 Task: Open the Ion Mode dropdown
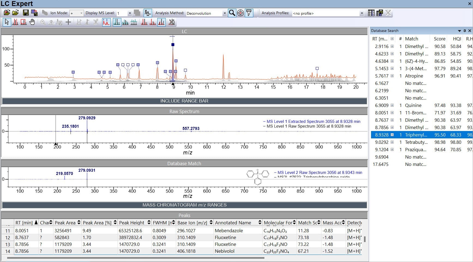click(x=81, y=13)
